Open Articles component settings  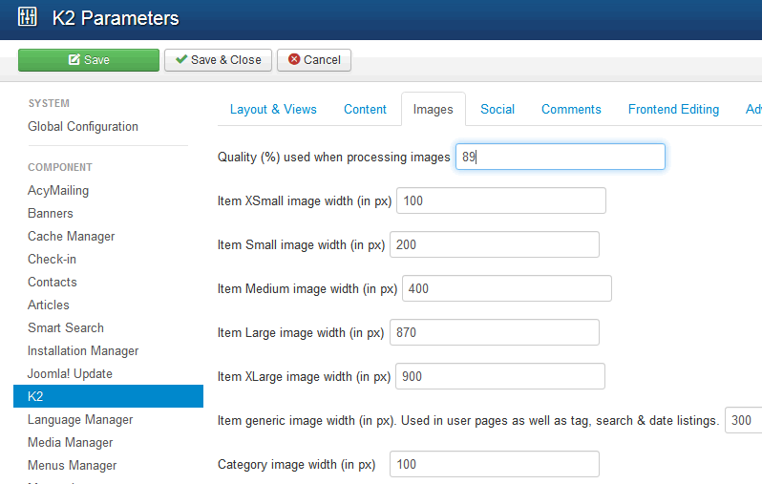coord(49,305)
